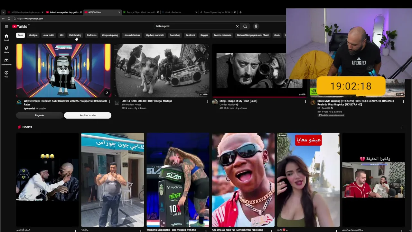Click the 'Accéder au site' button
The image size is (412, 232).
[x=88, y=115]
